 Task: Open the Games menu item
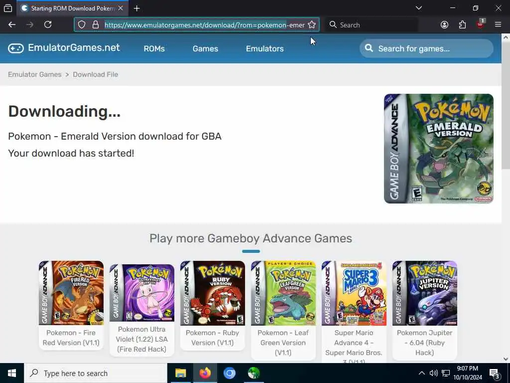tap(205, 48)
